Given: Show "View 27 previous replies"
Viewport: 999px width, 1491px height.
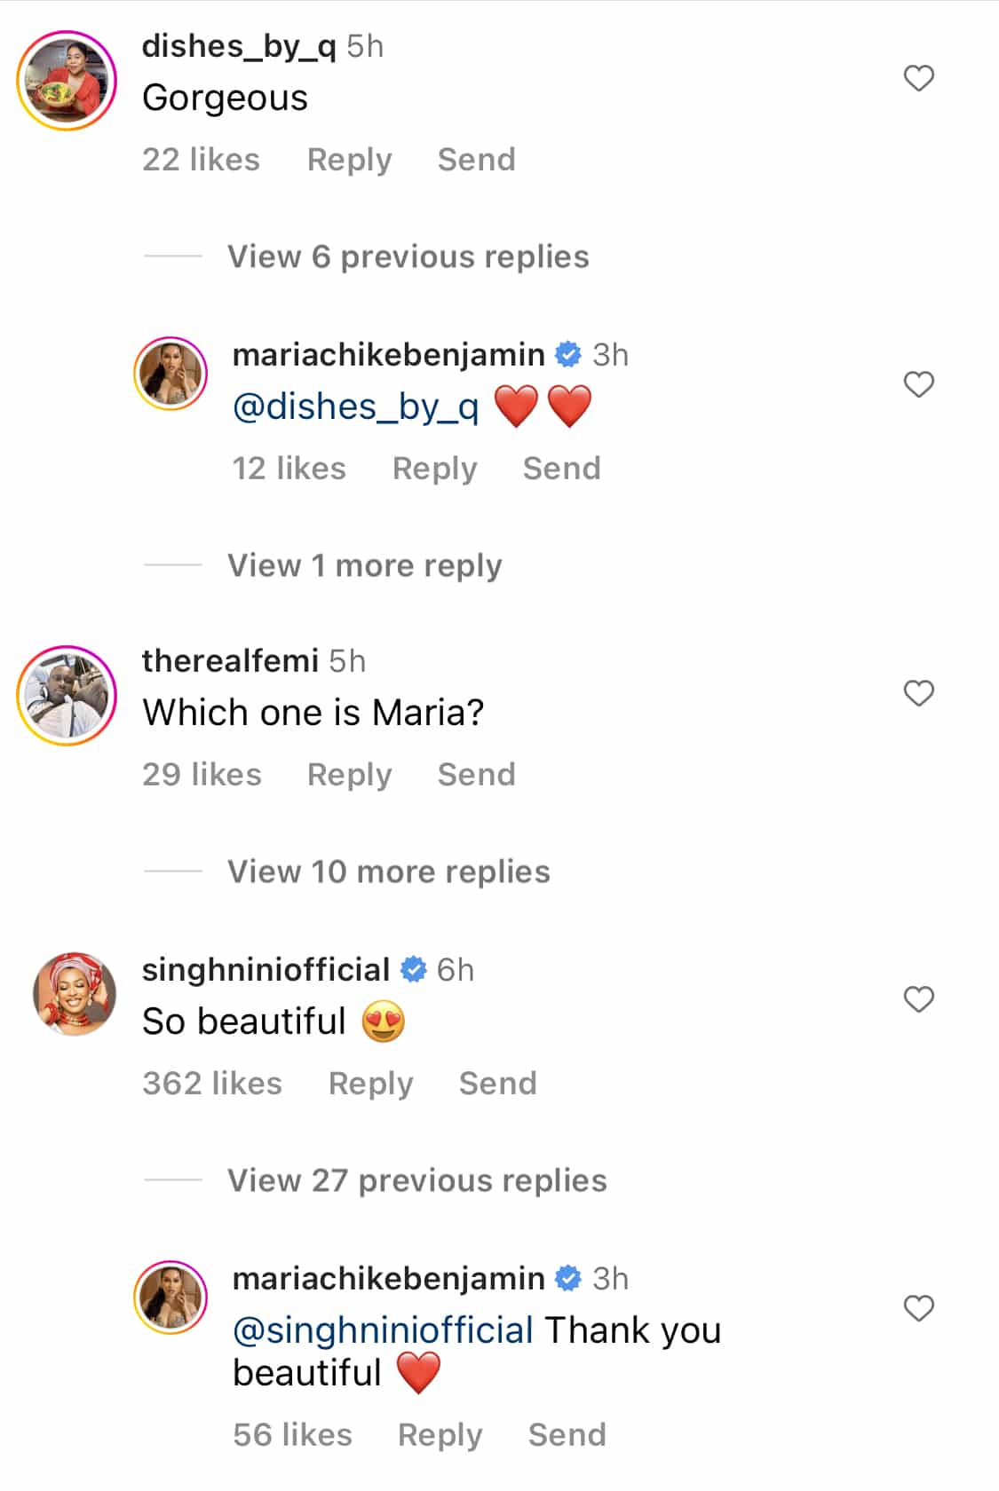Looking at the screenshot, I should (416, 1180).
